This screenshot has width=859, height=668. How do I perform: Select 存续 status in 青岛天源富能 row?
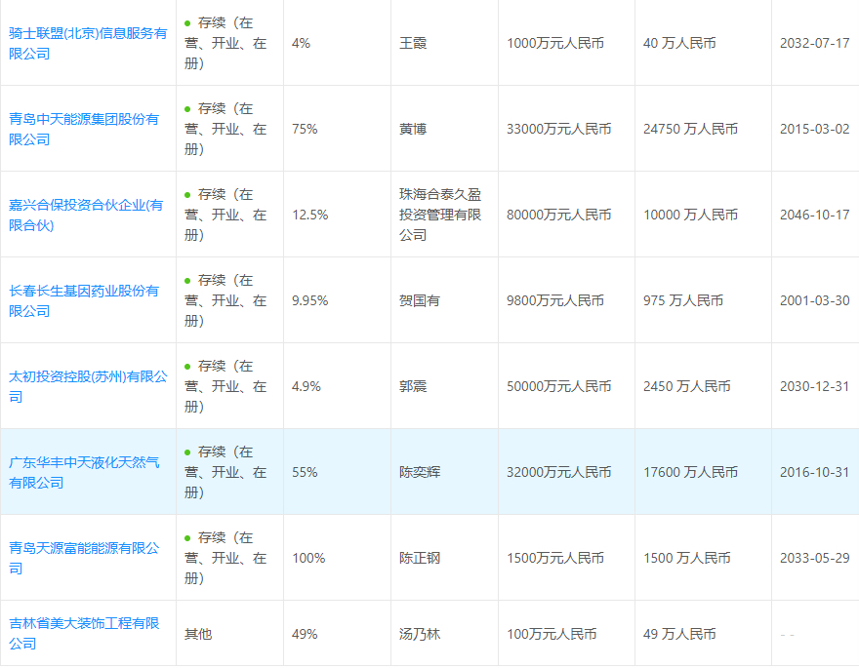tap(225, 558)
